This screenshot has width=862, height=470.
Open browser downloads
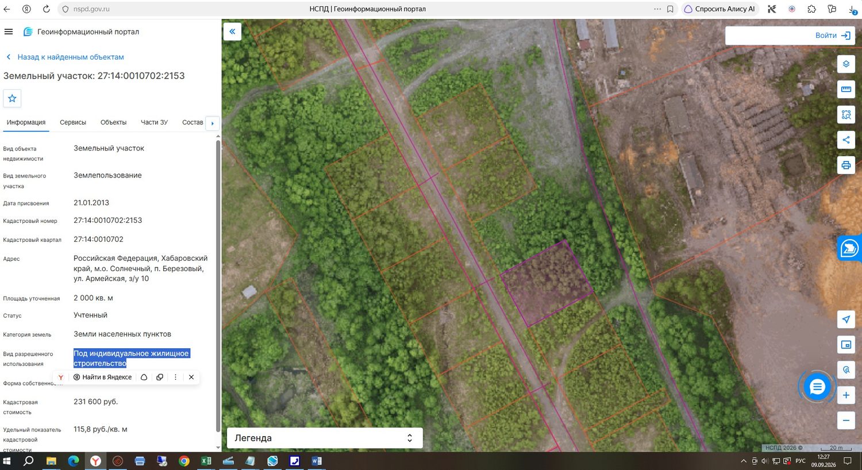(853, 9)
